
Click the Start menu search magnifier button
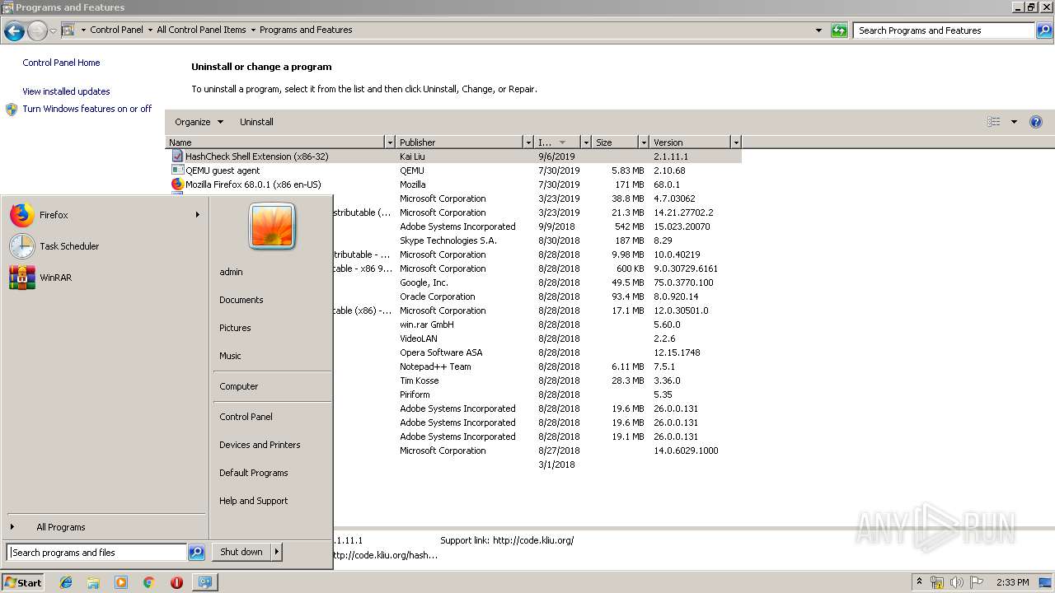point(196,553)
